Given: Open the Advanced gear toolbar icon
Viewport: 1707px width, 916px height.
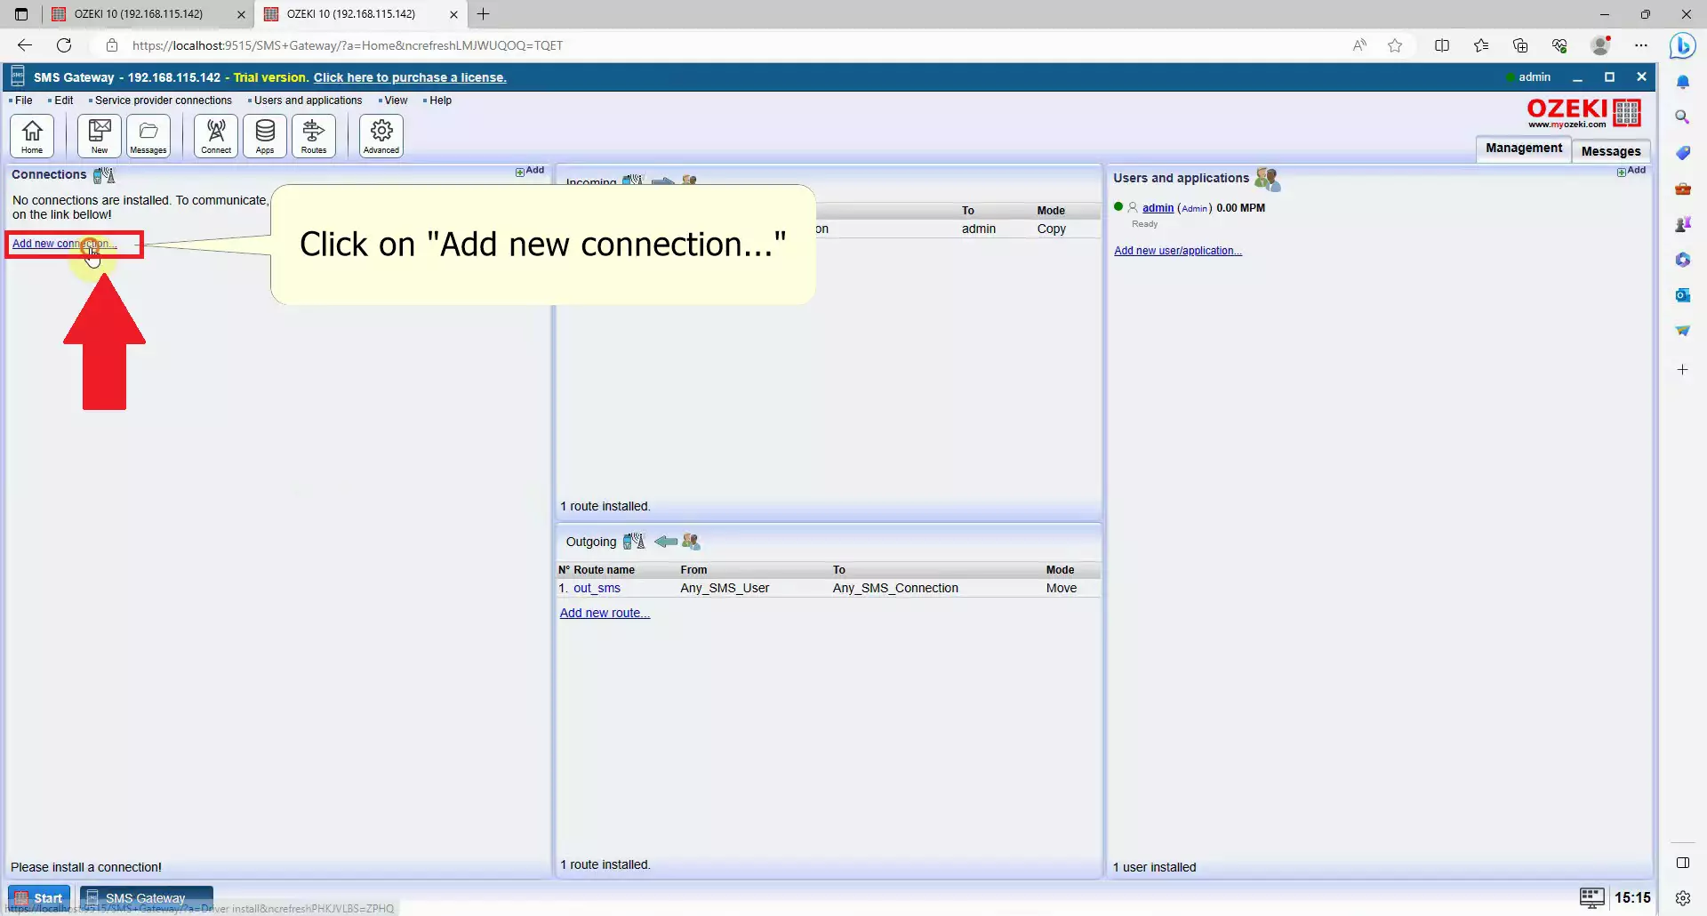Looking at the screenshot, I should (x=381, y=136).
